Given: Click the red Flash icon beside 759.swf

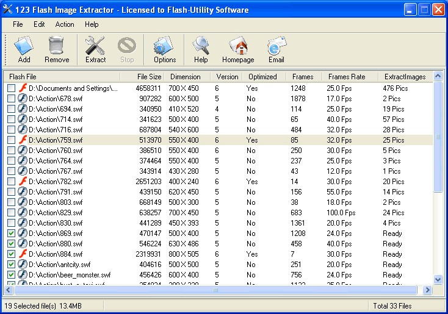Looking at the screenshot, I should coord(23,140).
